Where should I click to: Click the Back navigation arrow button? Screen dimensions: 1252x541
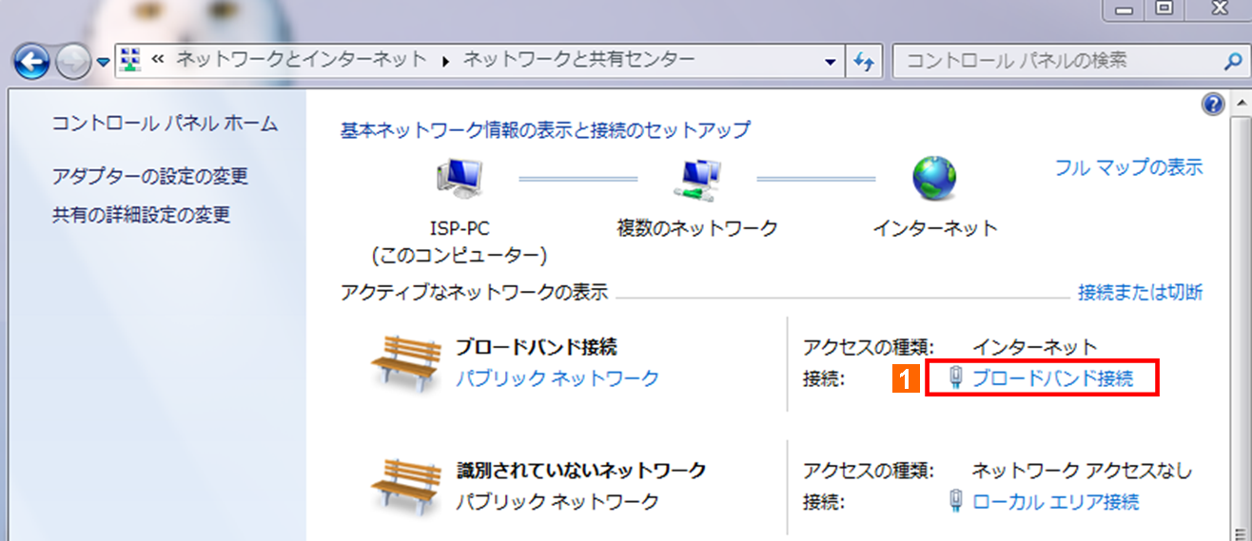30,63
